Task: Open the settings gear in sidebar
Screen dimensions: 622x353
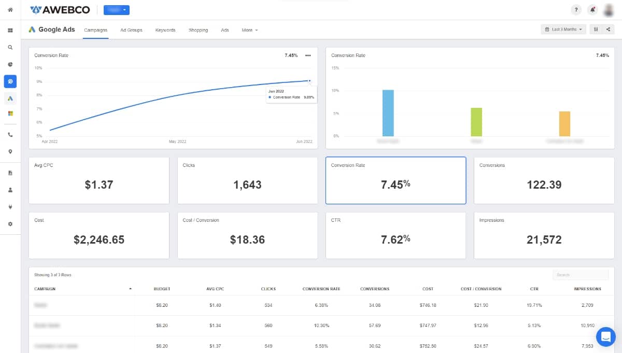Action: tap(10, 224)
